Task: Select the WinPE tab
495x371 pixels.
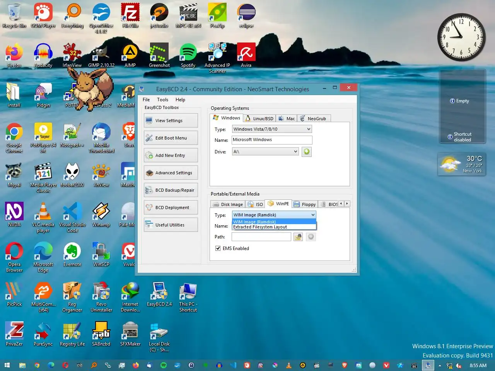Action: [278, 204]
